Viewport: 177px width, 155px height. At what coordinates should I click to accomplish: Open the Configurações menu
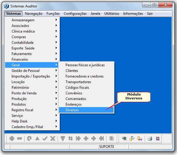75,14
